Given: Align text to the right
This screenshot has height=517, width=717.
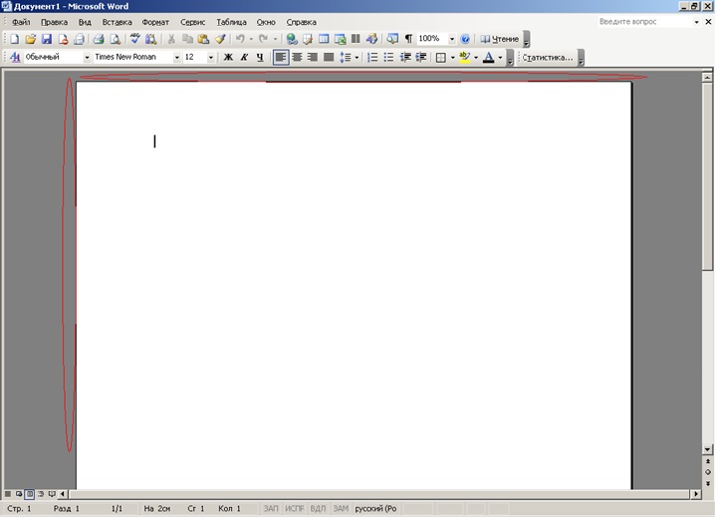Looking at the screenshot, I should pyautogui.click(x=313, y=57).
